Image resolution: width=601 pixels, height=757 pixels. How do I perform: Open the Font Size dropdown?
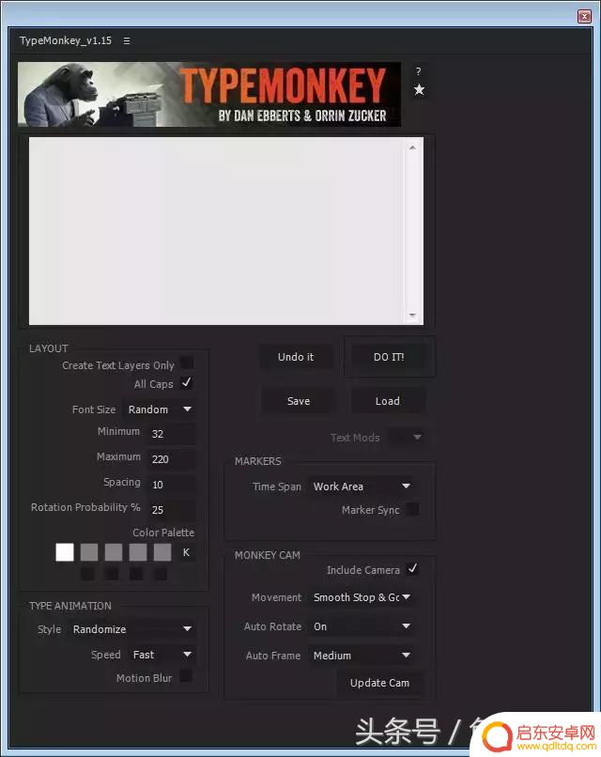coord(160,409)
